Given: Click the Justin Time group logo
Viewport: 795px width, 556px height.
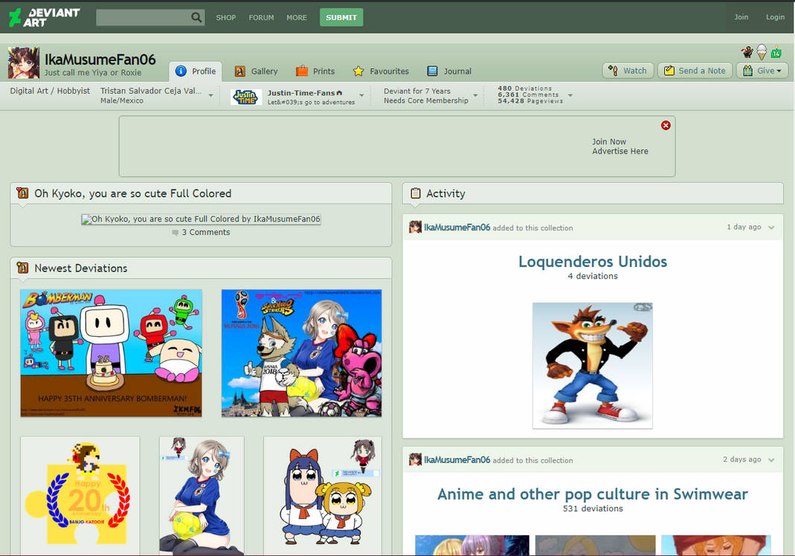Looking at the screenshot, I should click(x=246, y=97).
